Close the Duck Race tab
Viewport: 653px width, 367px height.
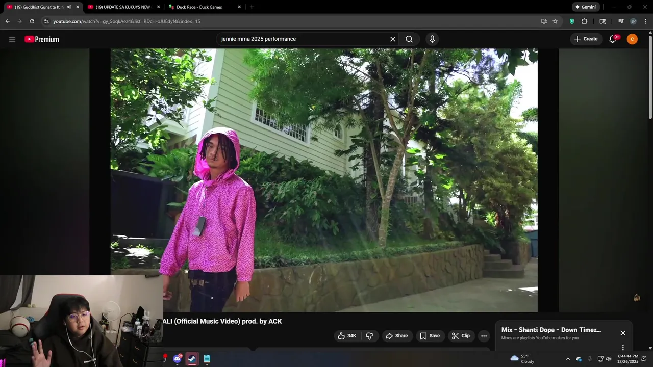(x=239, y=7)
